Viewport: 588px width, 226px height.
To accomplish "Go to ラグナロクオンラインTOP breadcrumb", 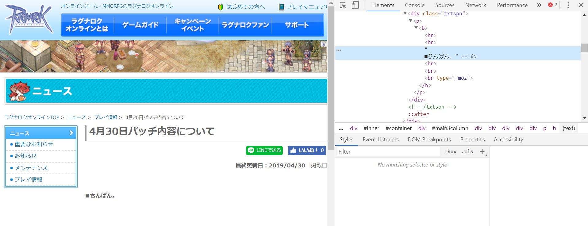I will [x=31, y=117].
